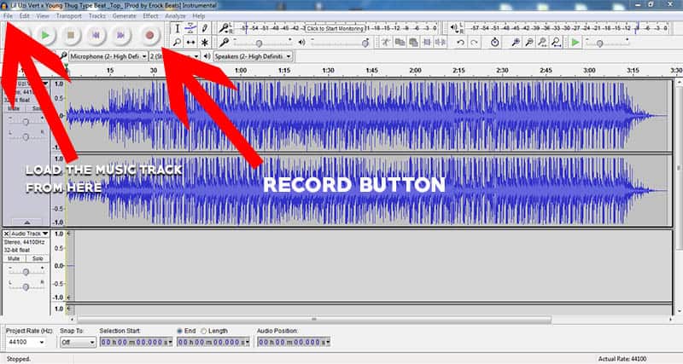Click the recording meter microphone icon
Viewport: 683px width, 364px height.
[x=224, y=28]
